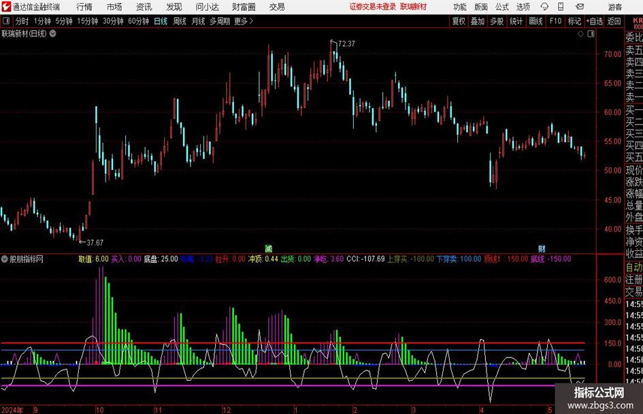The height and width of the screenshot is (414, 643).
Task: Open the 画线 drawing tools
Action: (x=535, y=21)
